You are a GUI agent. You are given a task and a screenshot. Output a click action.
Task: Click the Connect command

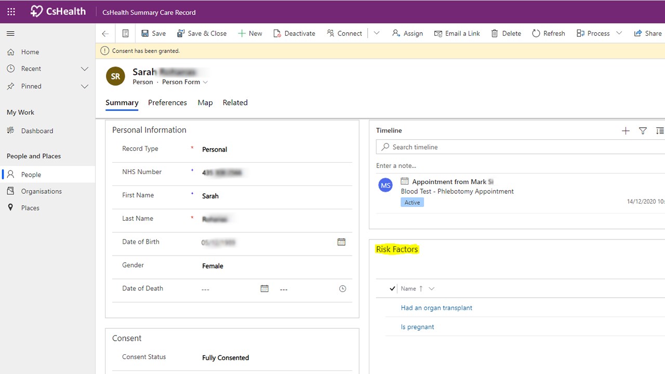point(344,33)
